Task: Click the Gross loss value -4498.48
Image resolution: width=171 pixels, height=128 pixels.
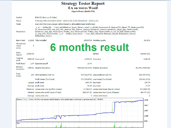Action: pos(146,59)
